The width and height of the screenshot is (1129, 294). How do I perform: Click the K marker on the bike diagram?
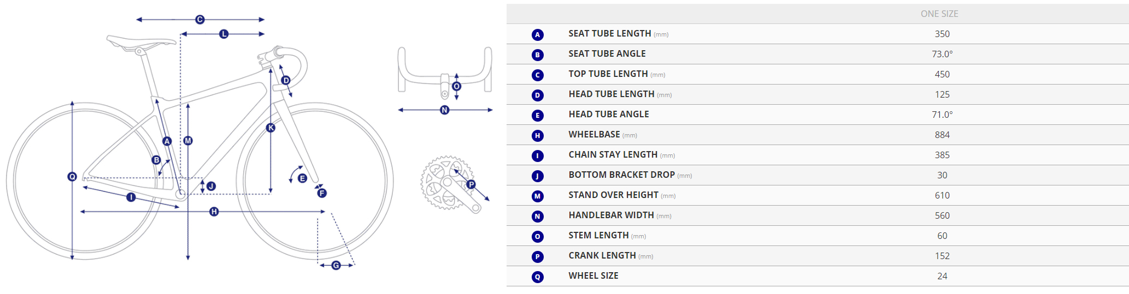[271, 128]
